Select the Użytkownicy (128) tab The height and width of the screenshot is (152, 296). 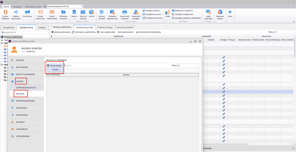(x=84, y=27)
